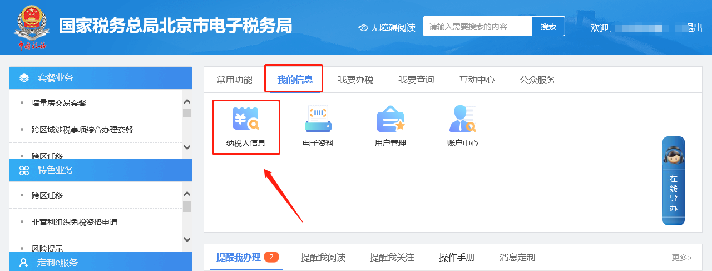Click the 套餐业务 stack icon
The width and height of the screenshot is (712, 271).
pos(24,78)
